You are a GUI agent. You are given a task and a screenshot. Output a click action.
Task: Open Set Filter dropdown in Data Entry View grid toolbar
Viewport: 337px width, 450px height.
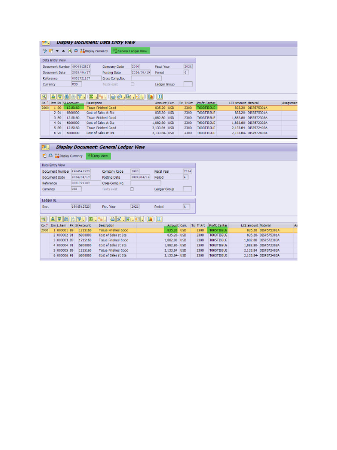tap(81, 97)
